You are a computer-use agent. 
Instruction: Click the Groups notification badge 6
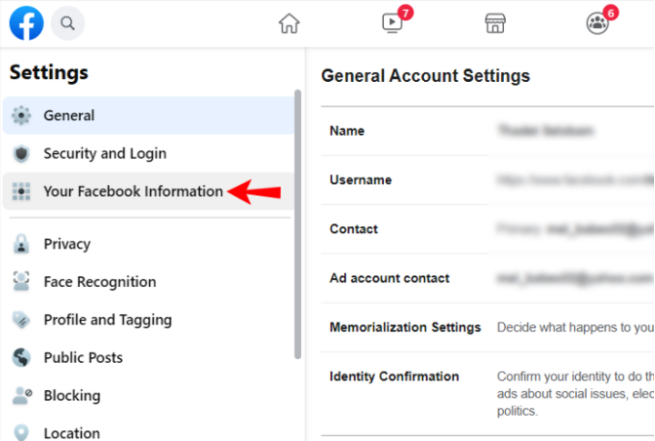click(x=611, y=13)
